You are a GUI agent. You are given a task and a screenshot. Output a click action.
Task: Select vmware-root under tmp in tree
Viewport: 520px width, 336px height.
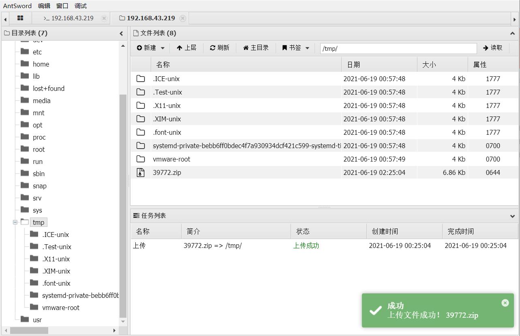61,308
